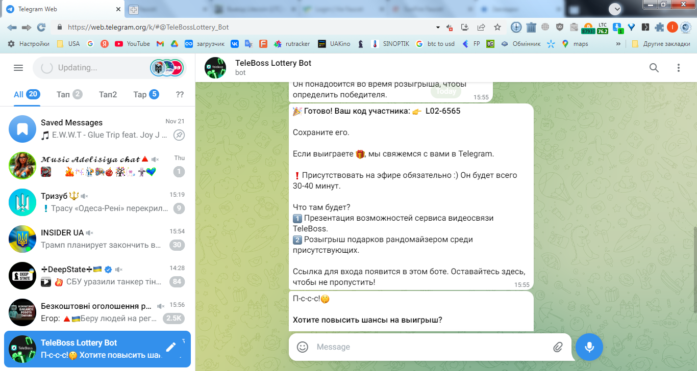697x371 pixels.
Task: Open the INSIDER UA channel
Action: [97, 240]
